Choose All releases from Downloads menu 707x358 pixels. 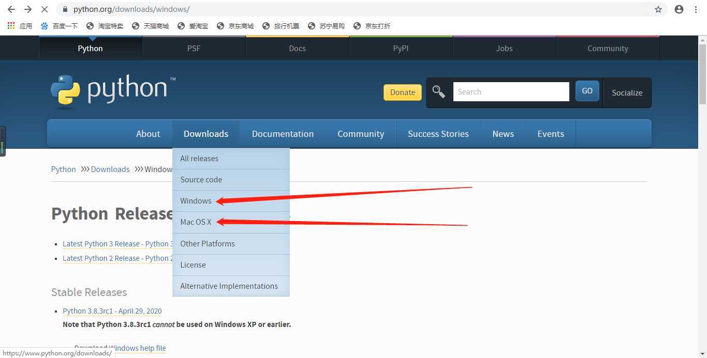(x=231, y=159)
